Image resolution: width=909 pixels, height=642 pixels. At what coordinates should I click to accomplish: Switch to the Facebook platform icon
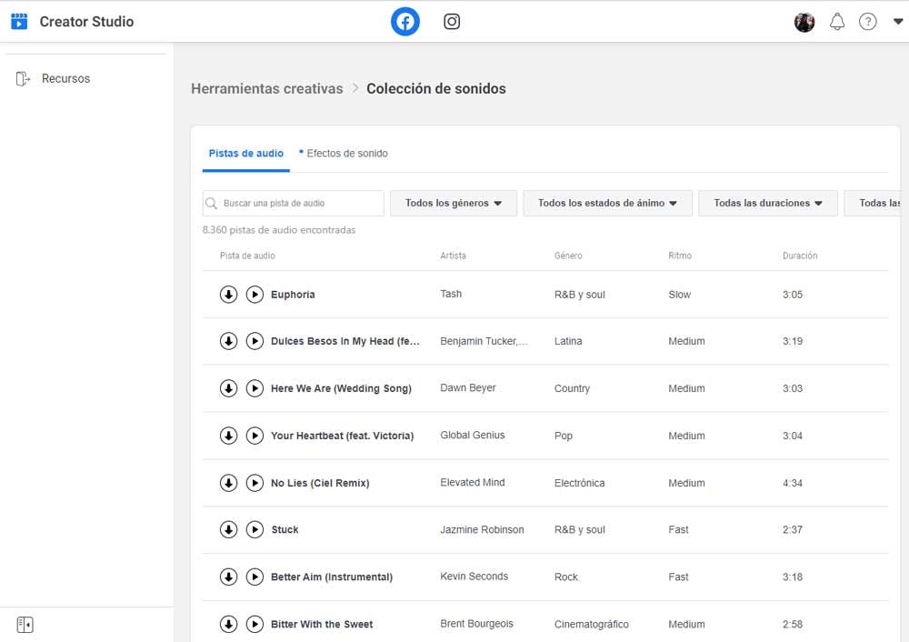coord(405,22)
